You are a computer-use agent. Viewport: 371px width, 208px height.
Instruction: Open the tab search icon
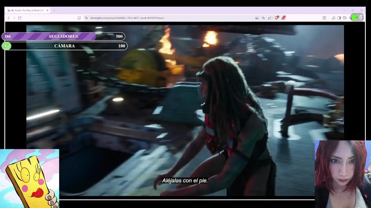tap(324, 18)
